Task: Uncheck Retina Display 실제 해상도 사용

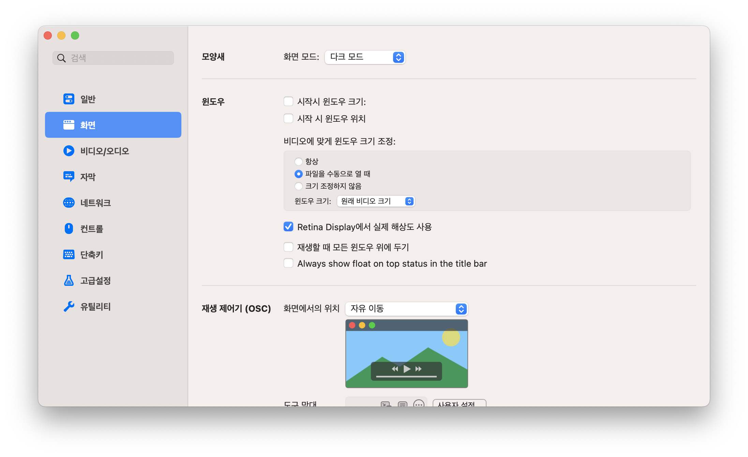Action: pyautogui.click(x=288, y=227)
